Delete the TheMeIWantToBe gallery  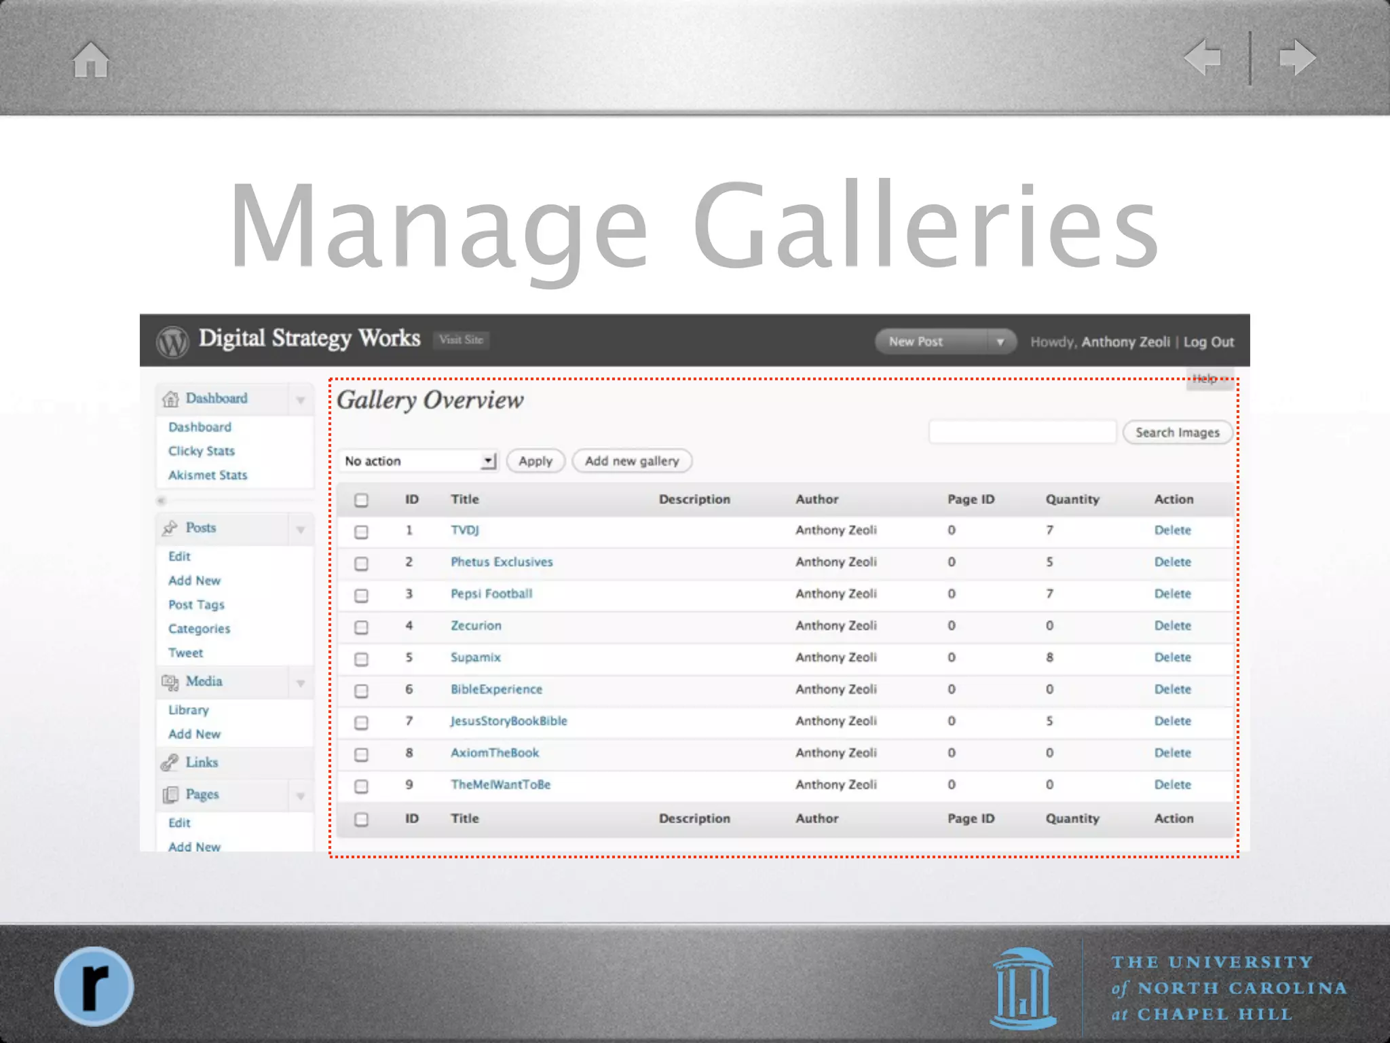[x=1172, y=784]
